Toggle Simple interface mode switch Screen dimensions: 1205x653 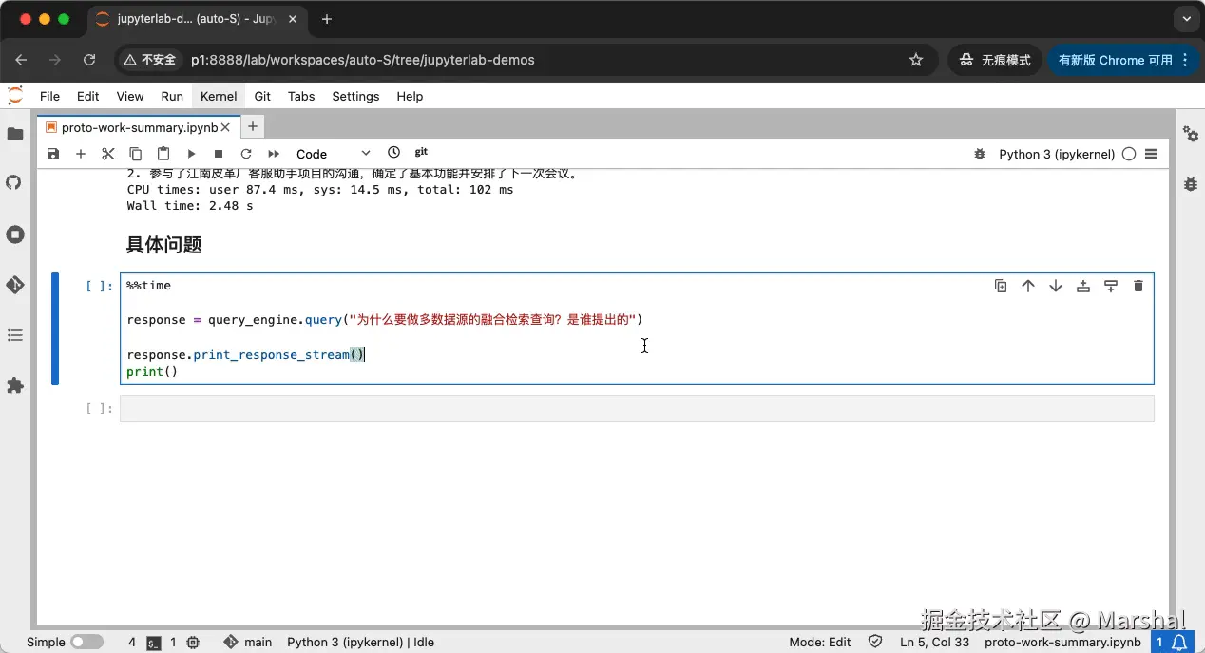(x=86, y=643)
